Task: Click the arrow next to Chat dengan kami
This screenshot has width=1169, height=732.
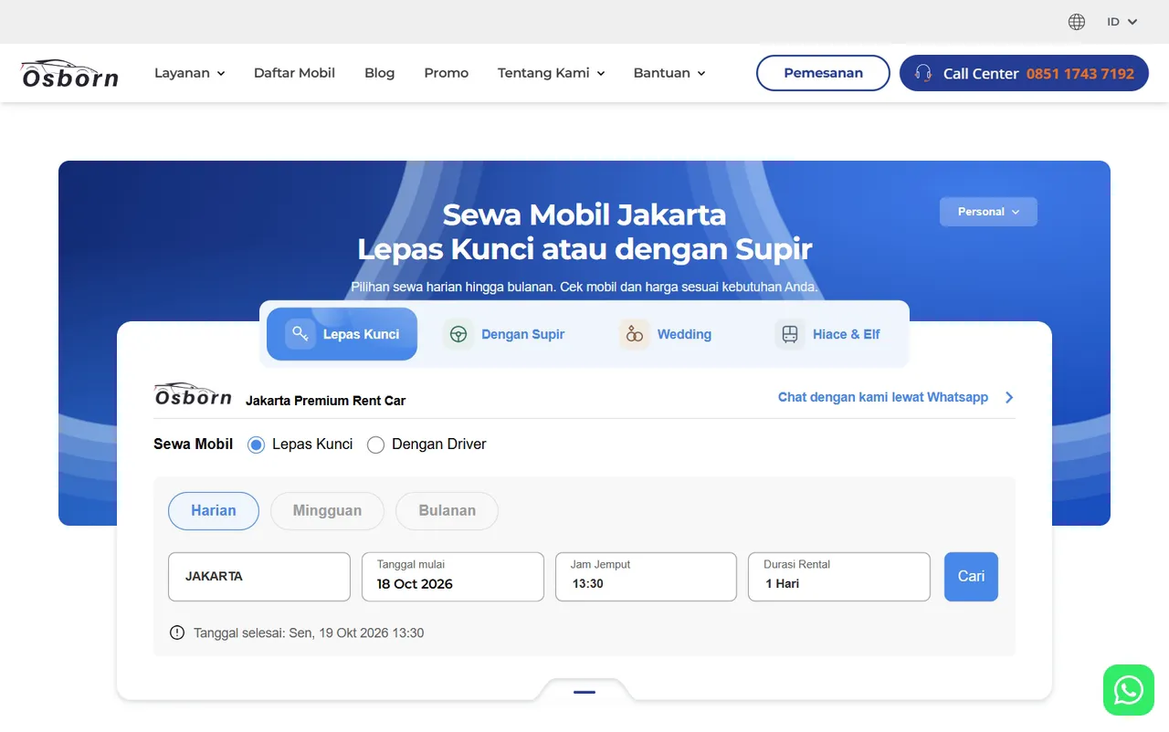Action: [1009, 397]
